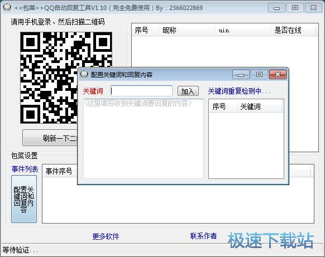Click the 事件列表 label
Image resolution: width=325 pixels, height=257 pixels.
25,169
